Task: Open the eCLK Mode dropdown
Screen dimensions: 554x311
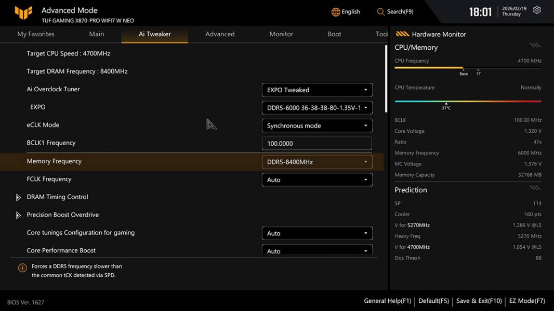Action: [316, 125]
